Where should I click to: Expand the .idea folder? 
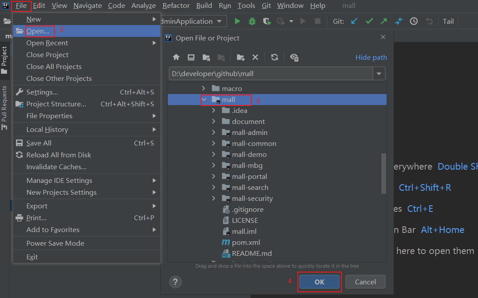tap(214, 110)
